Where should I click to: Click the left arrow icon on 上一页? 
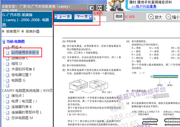tap(56, 17)
